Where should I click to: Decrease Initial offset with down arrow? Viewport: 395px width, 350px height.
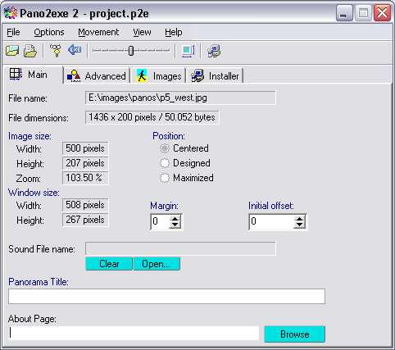coord(300,225)
